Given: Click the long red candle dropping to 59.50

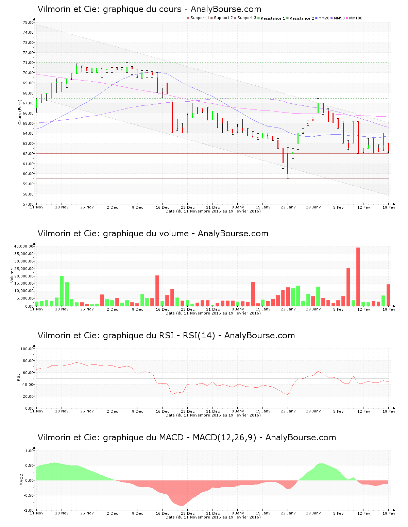Looking at the screenshot, I should click(288, 164).
